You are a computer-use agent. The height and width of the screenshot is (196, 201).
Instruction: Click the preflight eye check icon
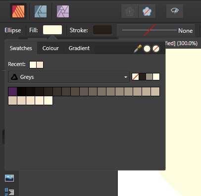point(175,11)
